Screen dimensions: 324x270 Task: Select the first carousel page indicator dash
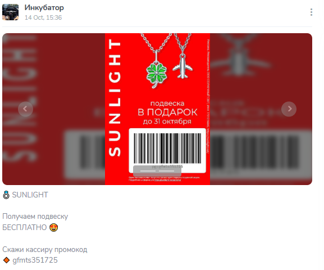point(148,171)
